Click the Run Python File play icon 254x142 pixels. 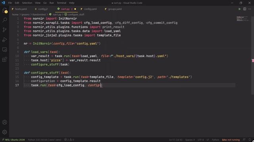[239, 9]
